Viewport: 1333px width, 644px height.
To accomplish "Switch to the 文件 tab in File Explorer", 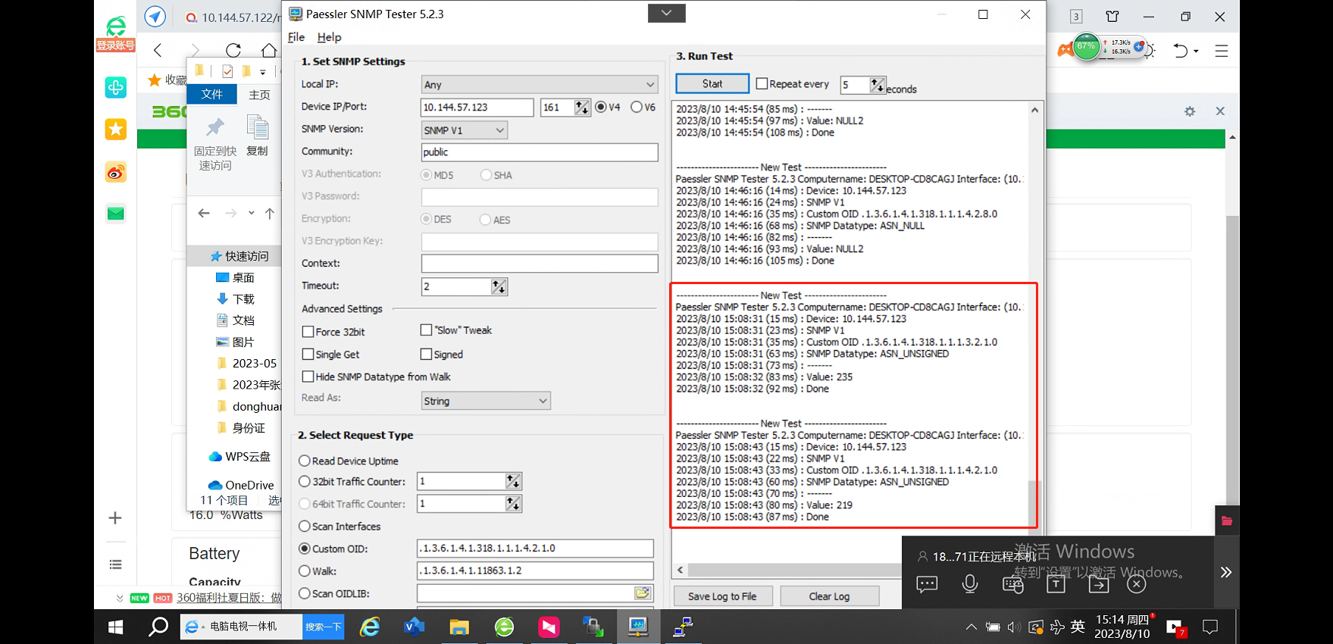I will (212, 94).
